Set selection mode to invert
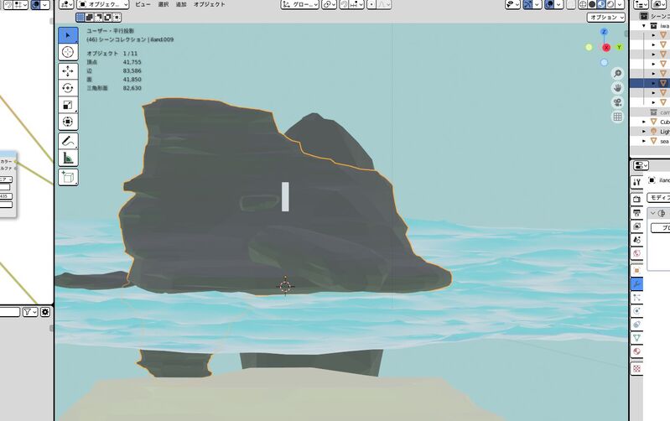This screenshot has height=421, width=670. pos(107,18)
